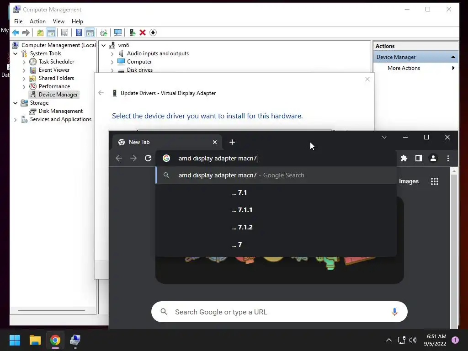This screenshot has width=468, height=351.
Task: Open the File menu
Action: (x=18, y=21)
